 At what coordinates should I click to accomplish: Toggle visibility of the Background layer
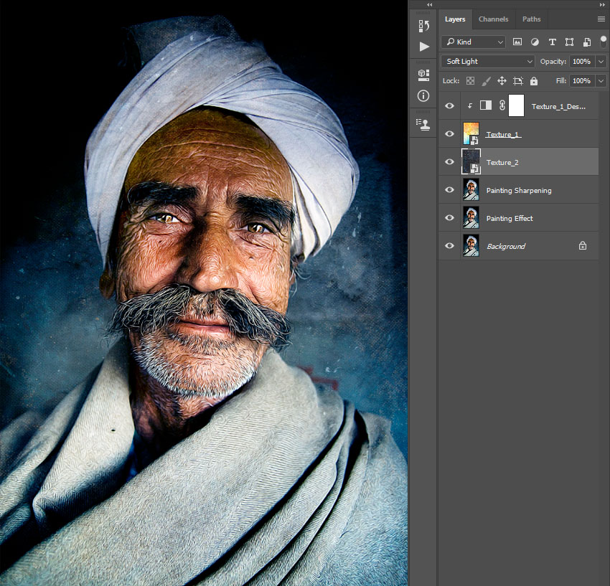[x=450, y=246]
